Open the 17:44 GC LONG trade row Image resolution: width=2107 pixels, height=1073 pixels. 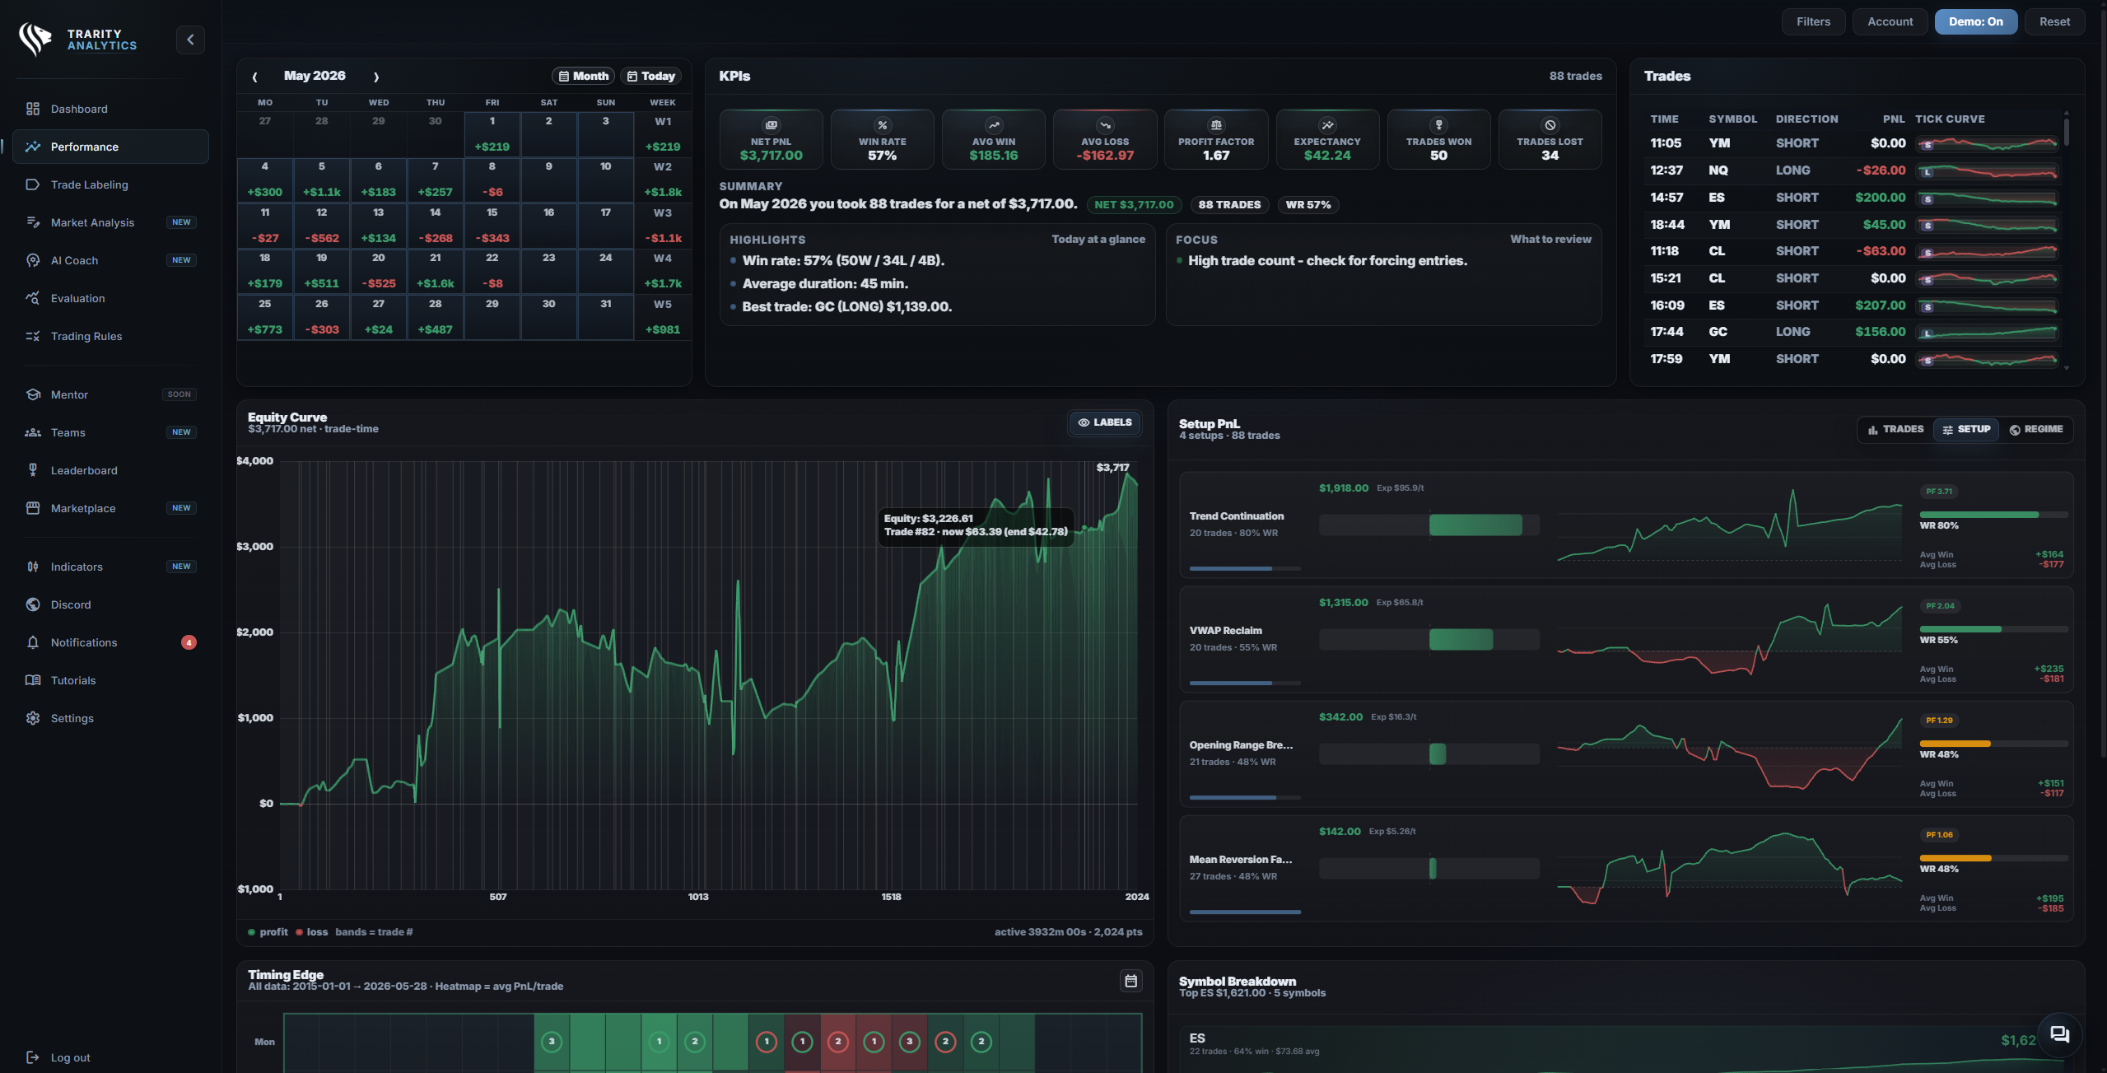1853,332
